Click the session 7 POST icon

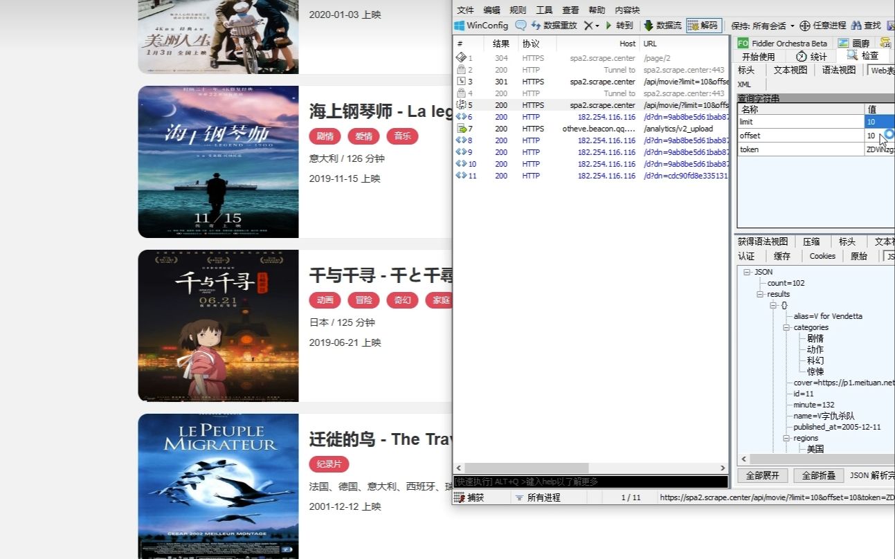tap(461, 129)
